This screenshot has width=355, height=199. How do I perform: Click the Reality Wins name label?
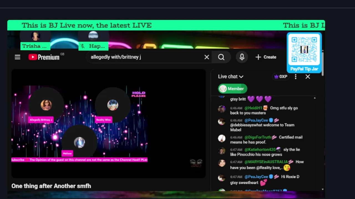(103, 120)
